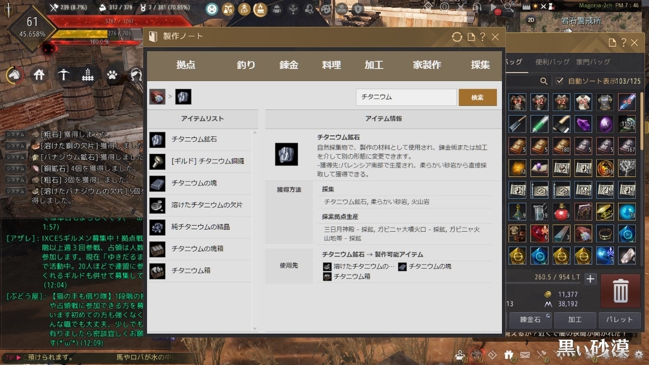Click the 錬金石 button in inventory
This screenshot has height=365, width=649.
pyautogui.click(x=531, y=319)
